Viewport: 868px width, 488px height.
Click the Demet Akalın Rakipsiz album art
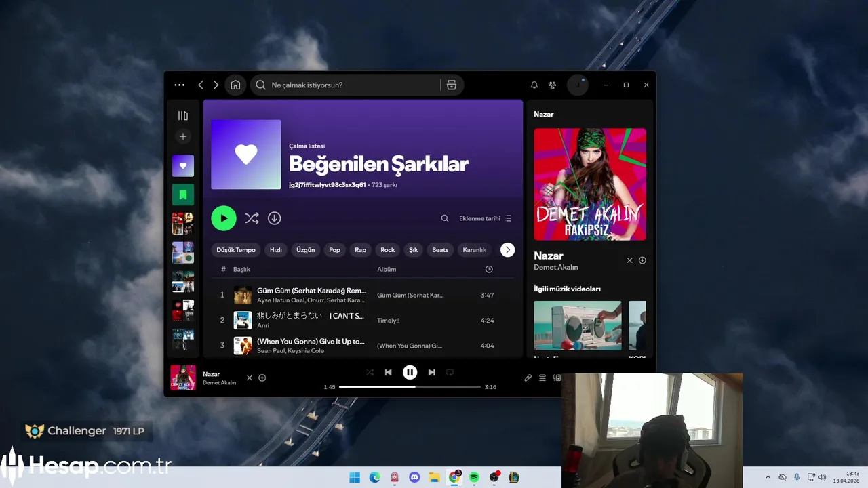tap(590, 184)
